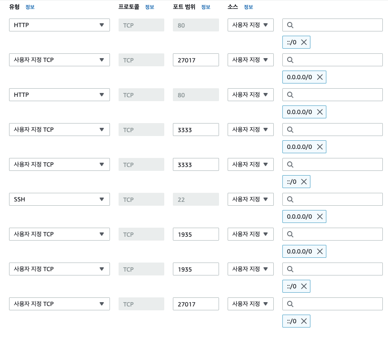The image size is (388, 337).
Task: Click port field 3333 of ::/0 rule
Action: pyautogui.click(x=196, y=164)
